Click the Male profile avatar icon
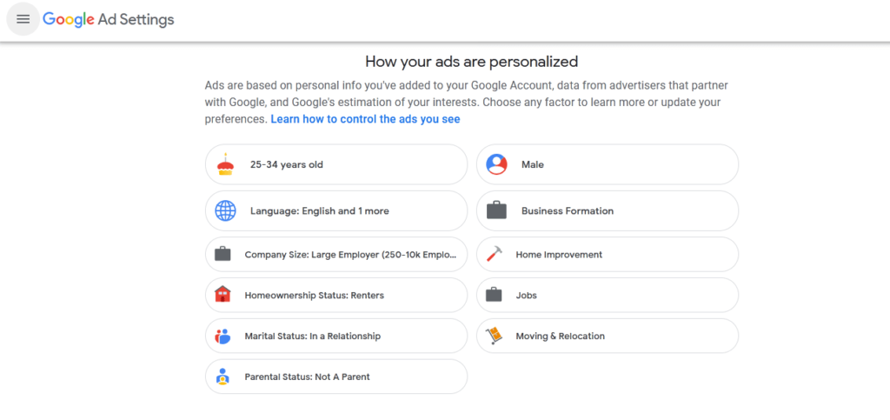Screen dimensions: 890x420 click(496, 164)
